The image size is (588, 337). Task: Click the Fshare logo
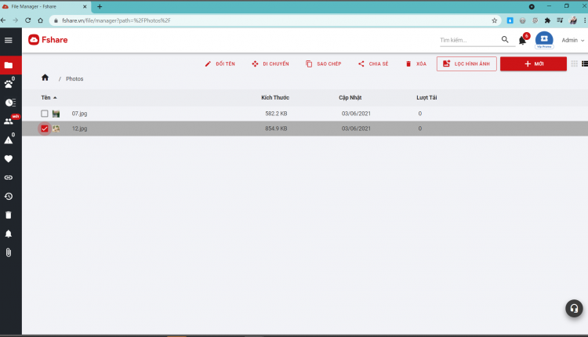pos(48,40)
